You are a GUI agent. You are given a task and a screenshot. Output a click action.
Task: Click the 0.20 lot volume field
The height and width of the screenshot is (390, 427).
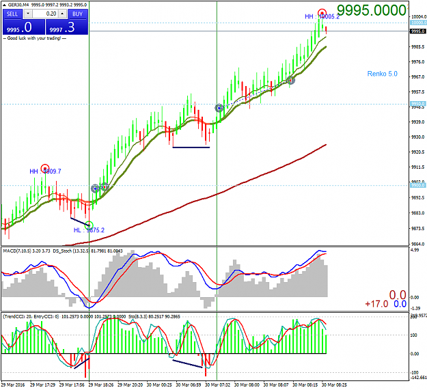tap(45, 14)
